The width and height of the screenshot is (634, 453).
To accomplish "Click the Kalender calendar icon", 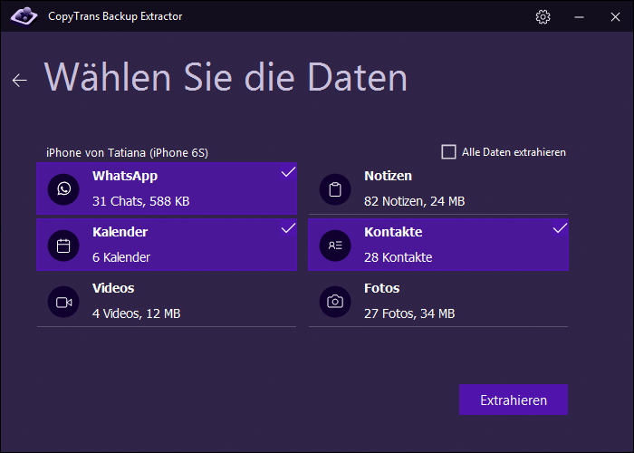I will [x=63, y=246].
